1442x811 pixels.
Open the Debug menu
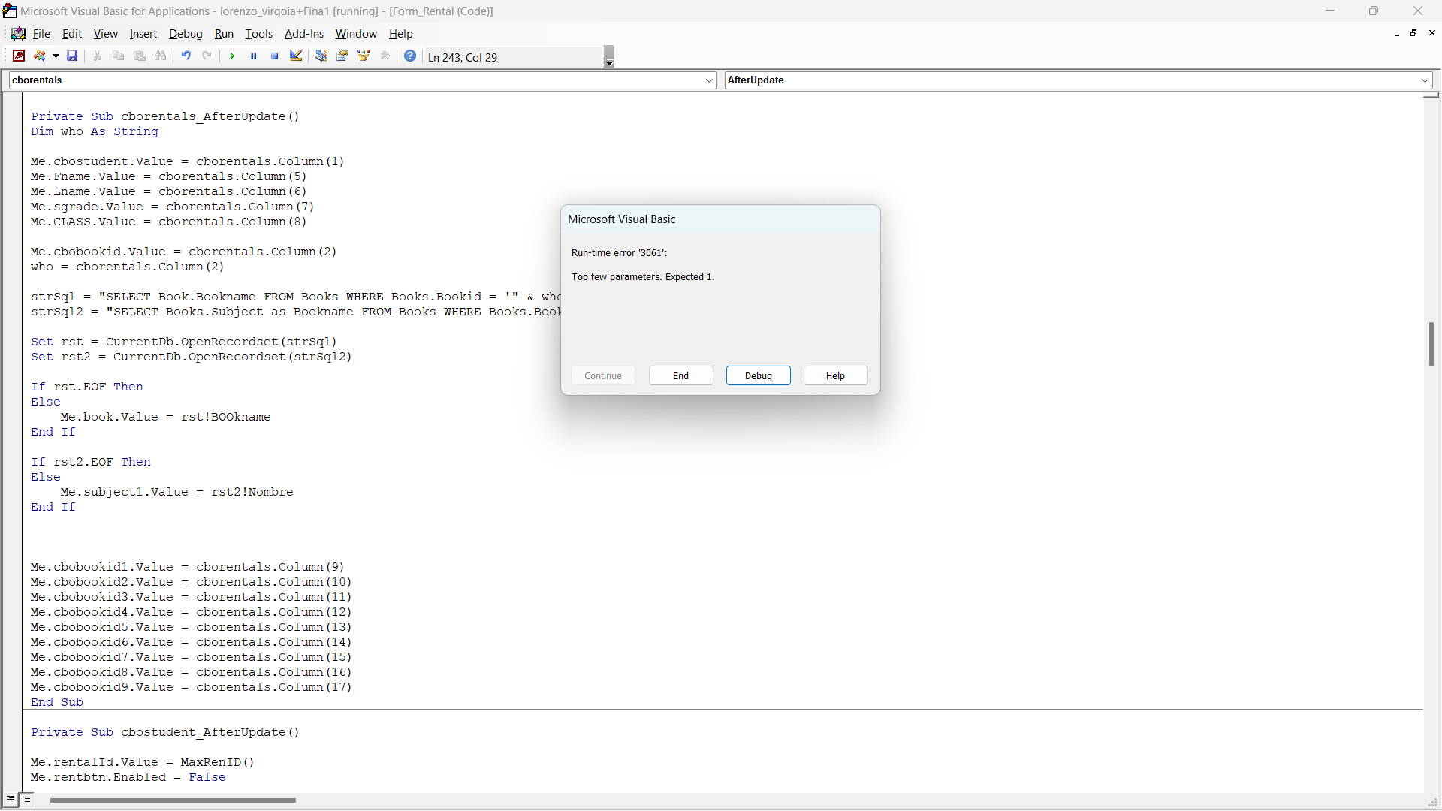[186, 34]
